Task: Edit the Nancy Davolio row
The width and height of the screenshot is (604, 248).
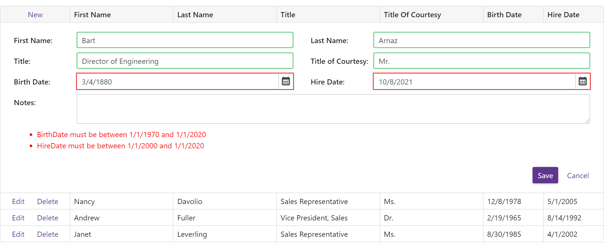Action: (x=18, y=201)
